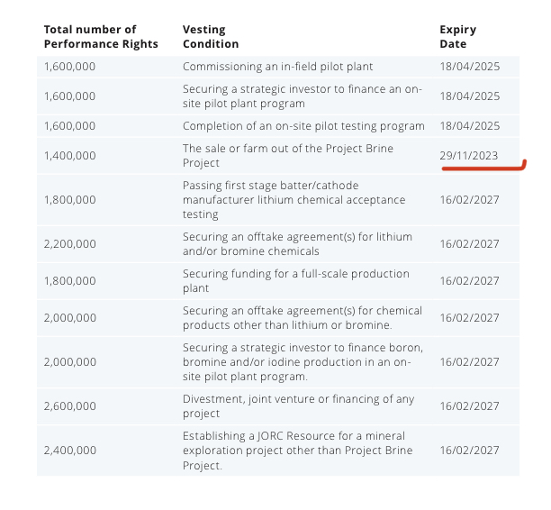Select the 2,600,000 performance rights value
This screenshot has height=510, width=551.
(69, 405)
